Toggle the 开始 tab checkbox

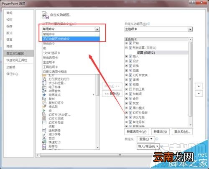(130, 43)
